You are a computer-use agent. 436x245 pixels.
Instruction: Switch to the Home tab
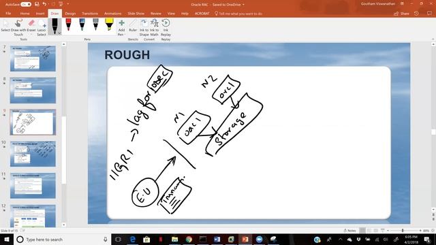[x=25, y=14]
